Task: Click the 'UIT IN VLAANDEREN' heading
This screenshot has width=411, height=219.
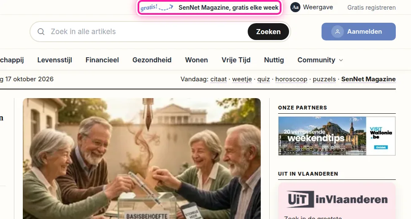Action: [308, 174]
